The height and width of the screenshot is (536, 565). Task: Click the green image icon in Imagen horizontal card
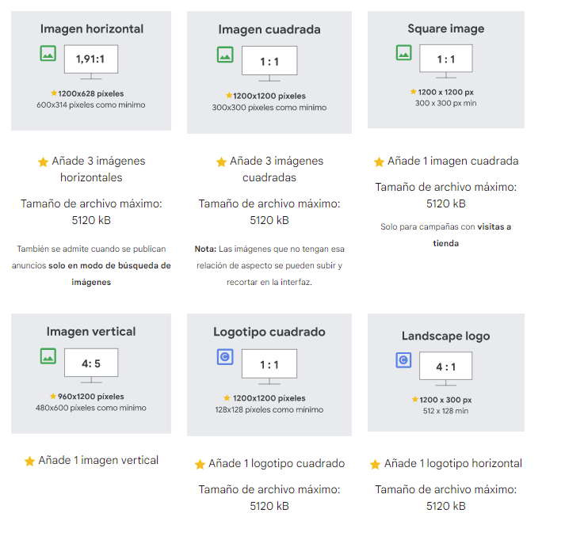pyautogui.click(x=48, y=54)
